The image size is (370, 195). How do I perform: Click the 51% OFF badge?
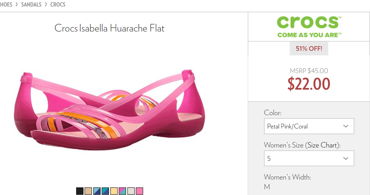(309, 49)
